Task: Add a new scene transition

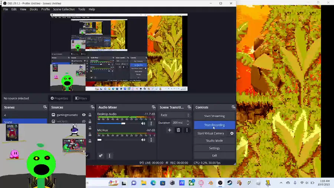Action: tap(170, 130)
